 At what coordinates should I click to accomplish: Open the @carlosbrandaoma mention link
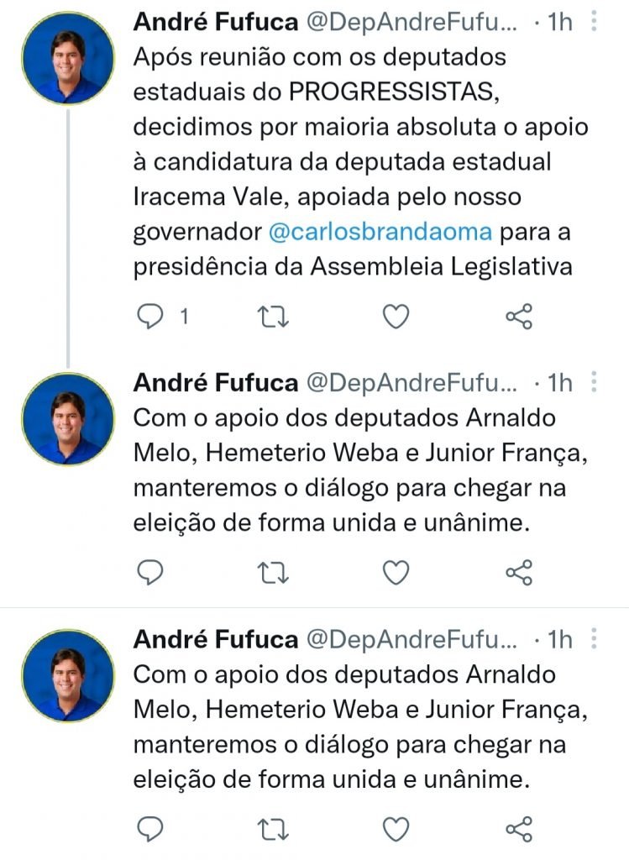[381, 232]
